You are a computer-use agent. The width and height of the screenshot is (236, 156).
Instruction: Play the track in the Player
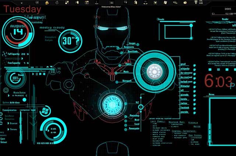33,74
